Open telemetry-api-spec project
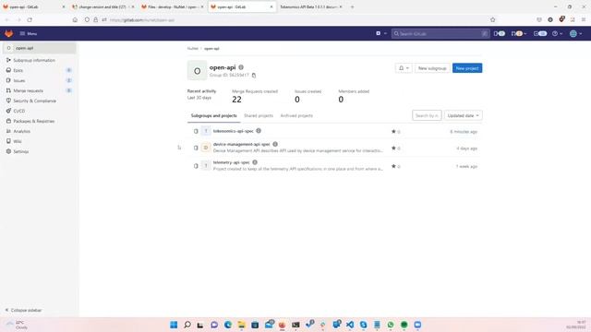This screenshot has width=591, height=332. 232,162
